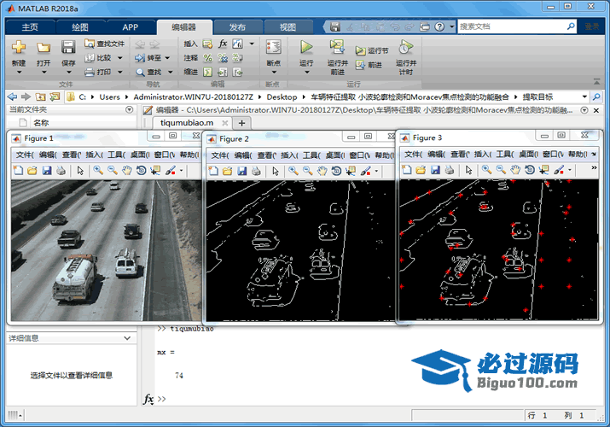Open file using the 打开 folder icon
The height and width of the screenshot is (427, 610).
click(44, 48)
